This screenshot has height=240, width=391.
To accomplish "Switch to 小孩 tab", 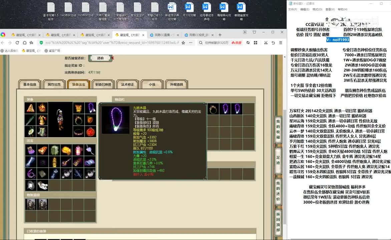I will (152, 84).
